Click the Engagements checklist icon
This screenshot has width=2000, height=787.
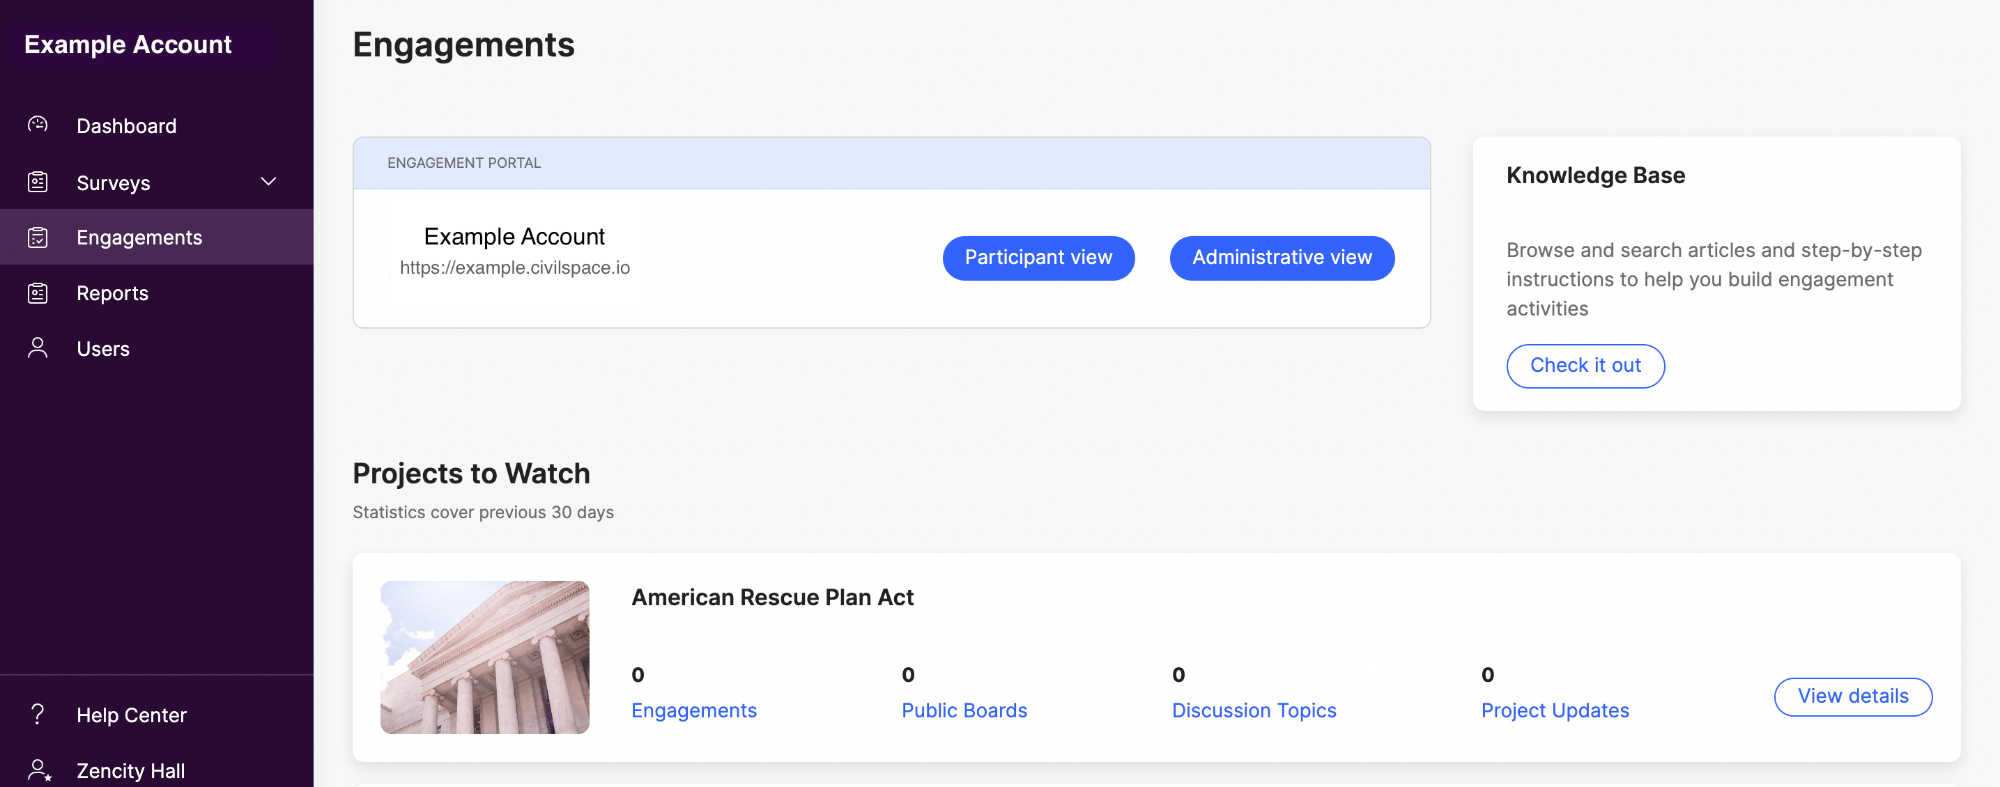(x=37, y=237)
